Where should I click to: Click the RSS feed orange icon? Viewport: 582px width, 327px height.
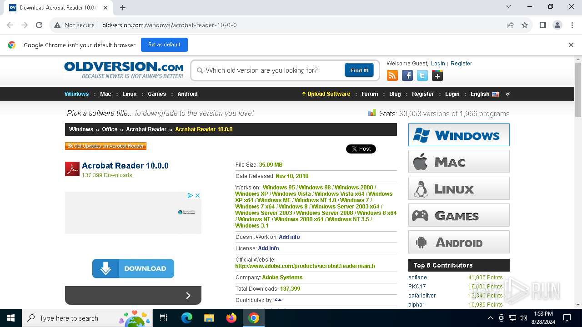[392, 75]
